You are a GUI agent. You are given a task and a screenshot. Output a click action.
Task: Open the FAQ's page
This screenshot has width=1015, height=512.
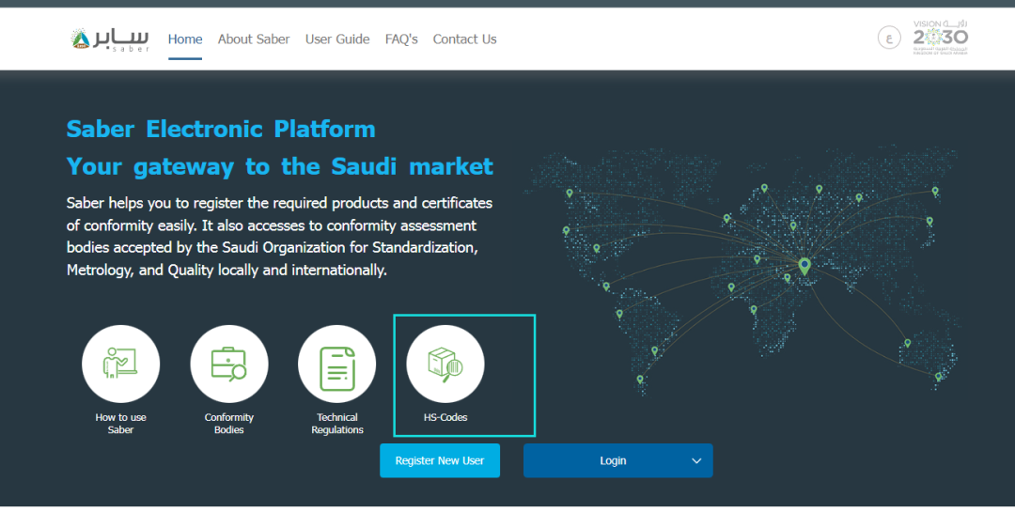pos(401,39)
